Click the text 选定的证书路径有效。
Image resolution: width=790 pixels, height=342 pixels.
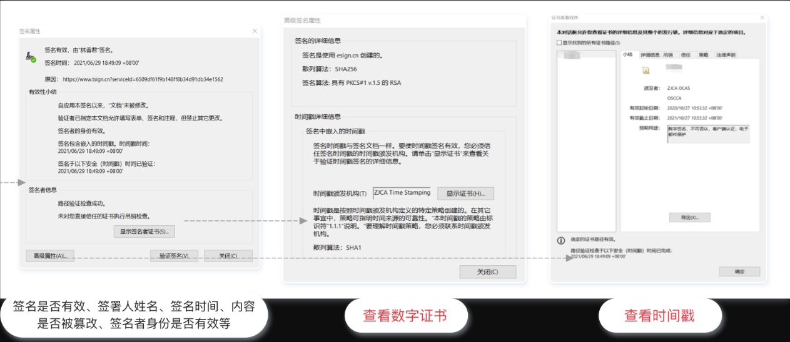(592, 240)
